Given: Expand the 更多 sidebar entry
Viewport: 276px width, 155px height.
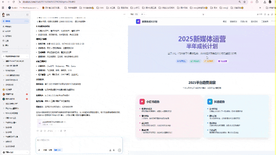Looking at the screenshot, I should pos(15,46).
